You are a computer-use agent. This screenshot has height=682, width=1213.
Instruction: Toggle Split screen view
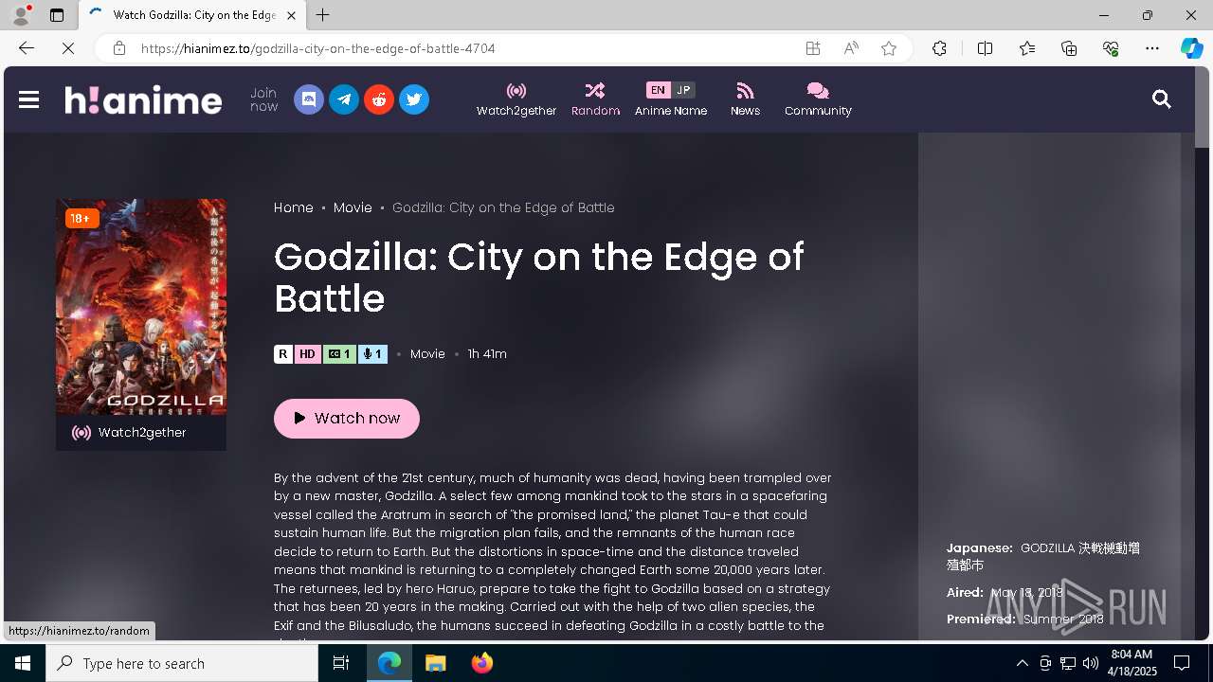pos(985,48)
